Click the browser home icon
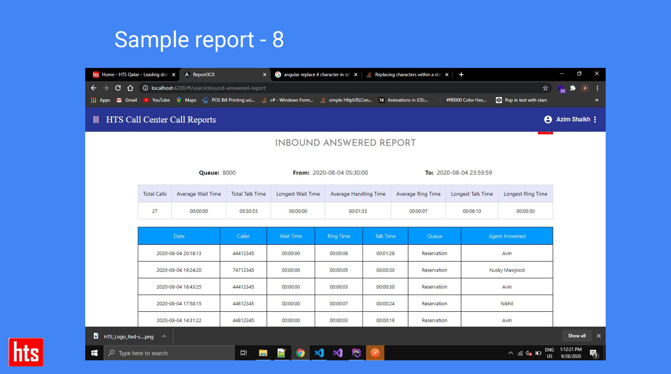The height and width of the screenshot is (374, 671). point(130,88)
